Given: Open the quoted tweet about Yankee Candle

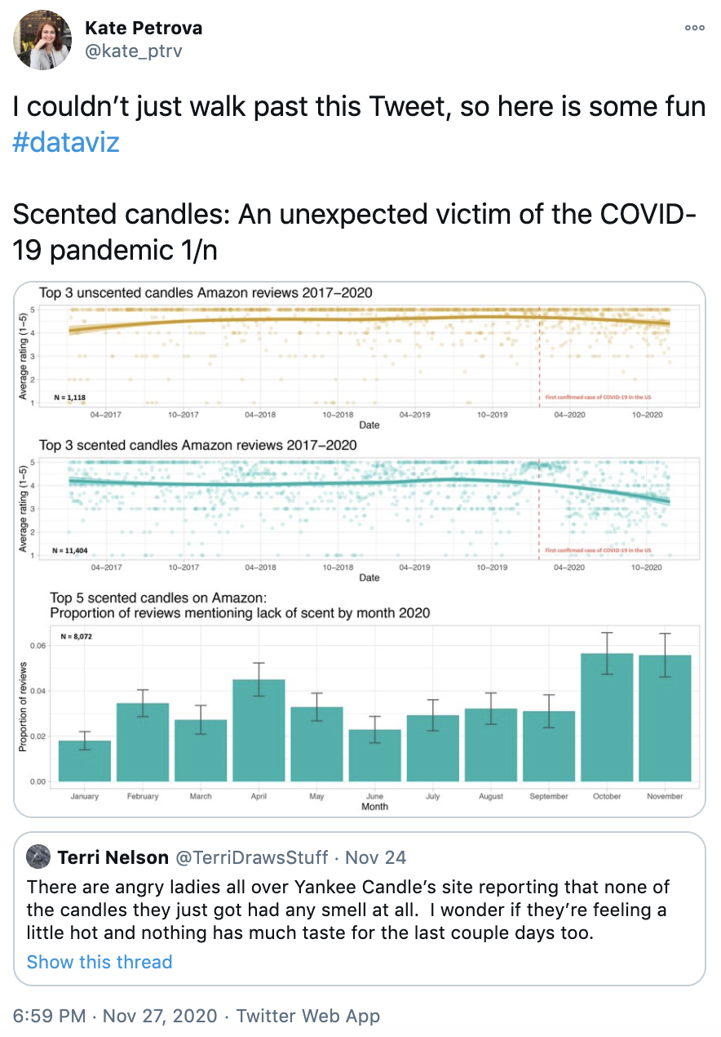Looking at the screenshot, I should [x=359, y=908].
